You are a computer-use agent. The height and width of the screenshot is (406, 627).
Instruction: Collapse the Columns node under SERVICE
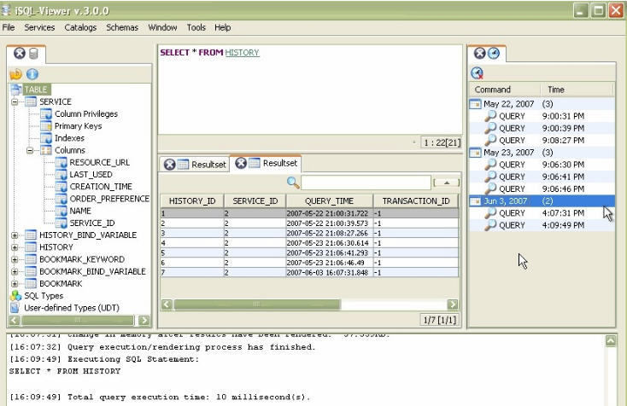coord(30,150)
